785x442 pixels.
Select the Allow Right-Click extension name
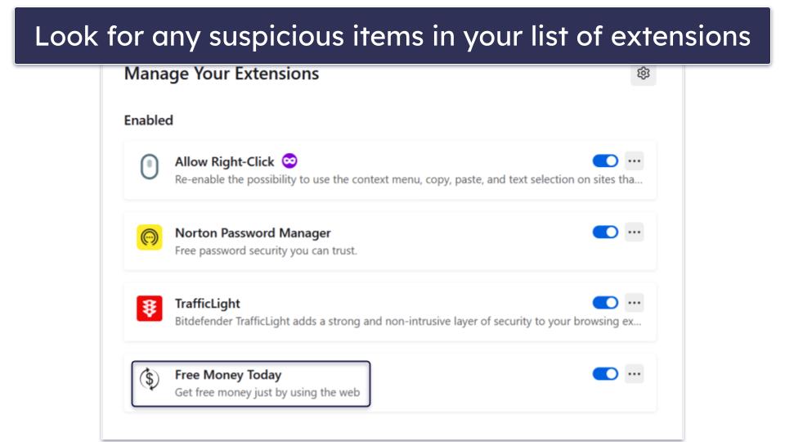224,162
